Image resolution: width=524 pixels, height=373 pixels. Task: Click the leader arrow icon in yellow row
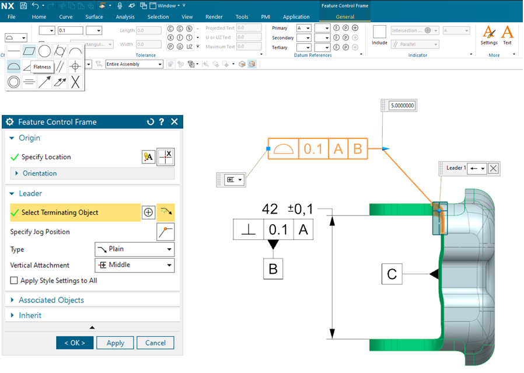166,212
